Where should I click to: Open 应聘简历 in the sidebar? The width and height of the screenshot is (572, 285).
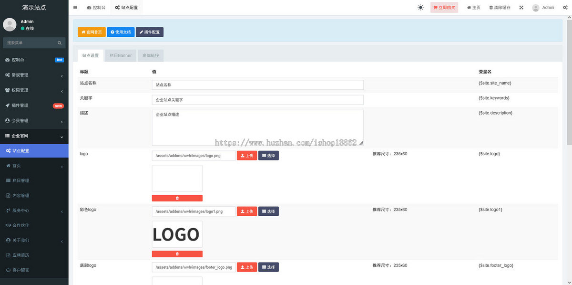pos(34,255)
